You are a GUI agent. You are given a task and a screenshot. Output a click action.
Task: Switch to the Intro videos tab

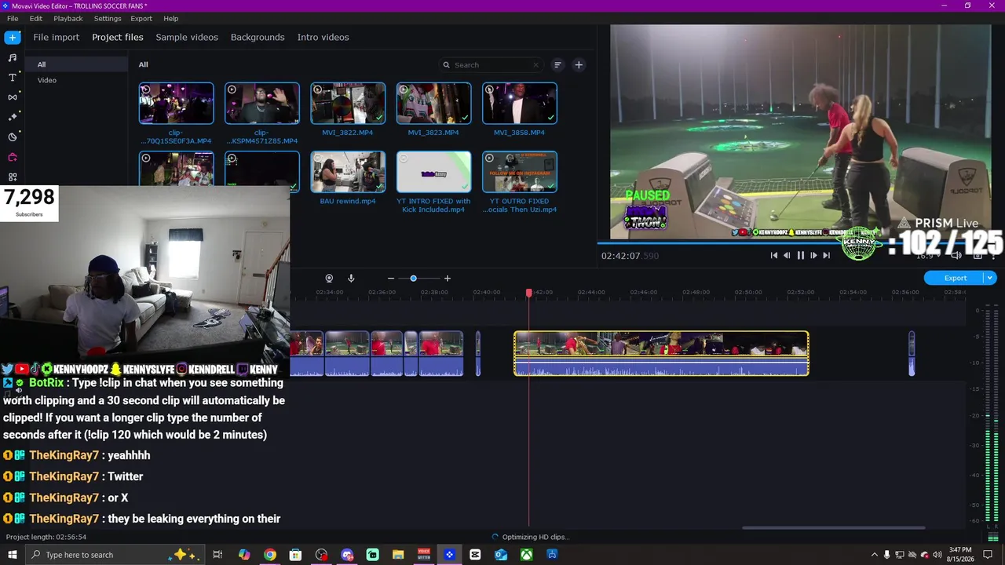pyautogui.click(x=323, y=37)
